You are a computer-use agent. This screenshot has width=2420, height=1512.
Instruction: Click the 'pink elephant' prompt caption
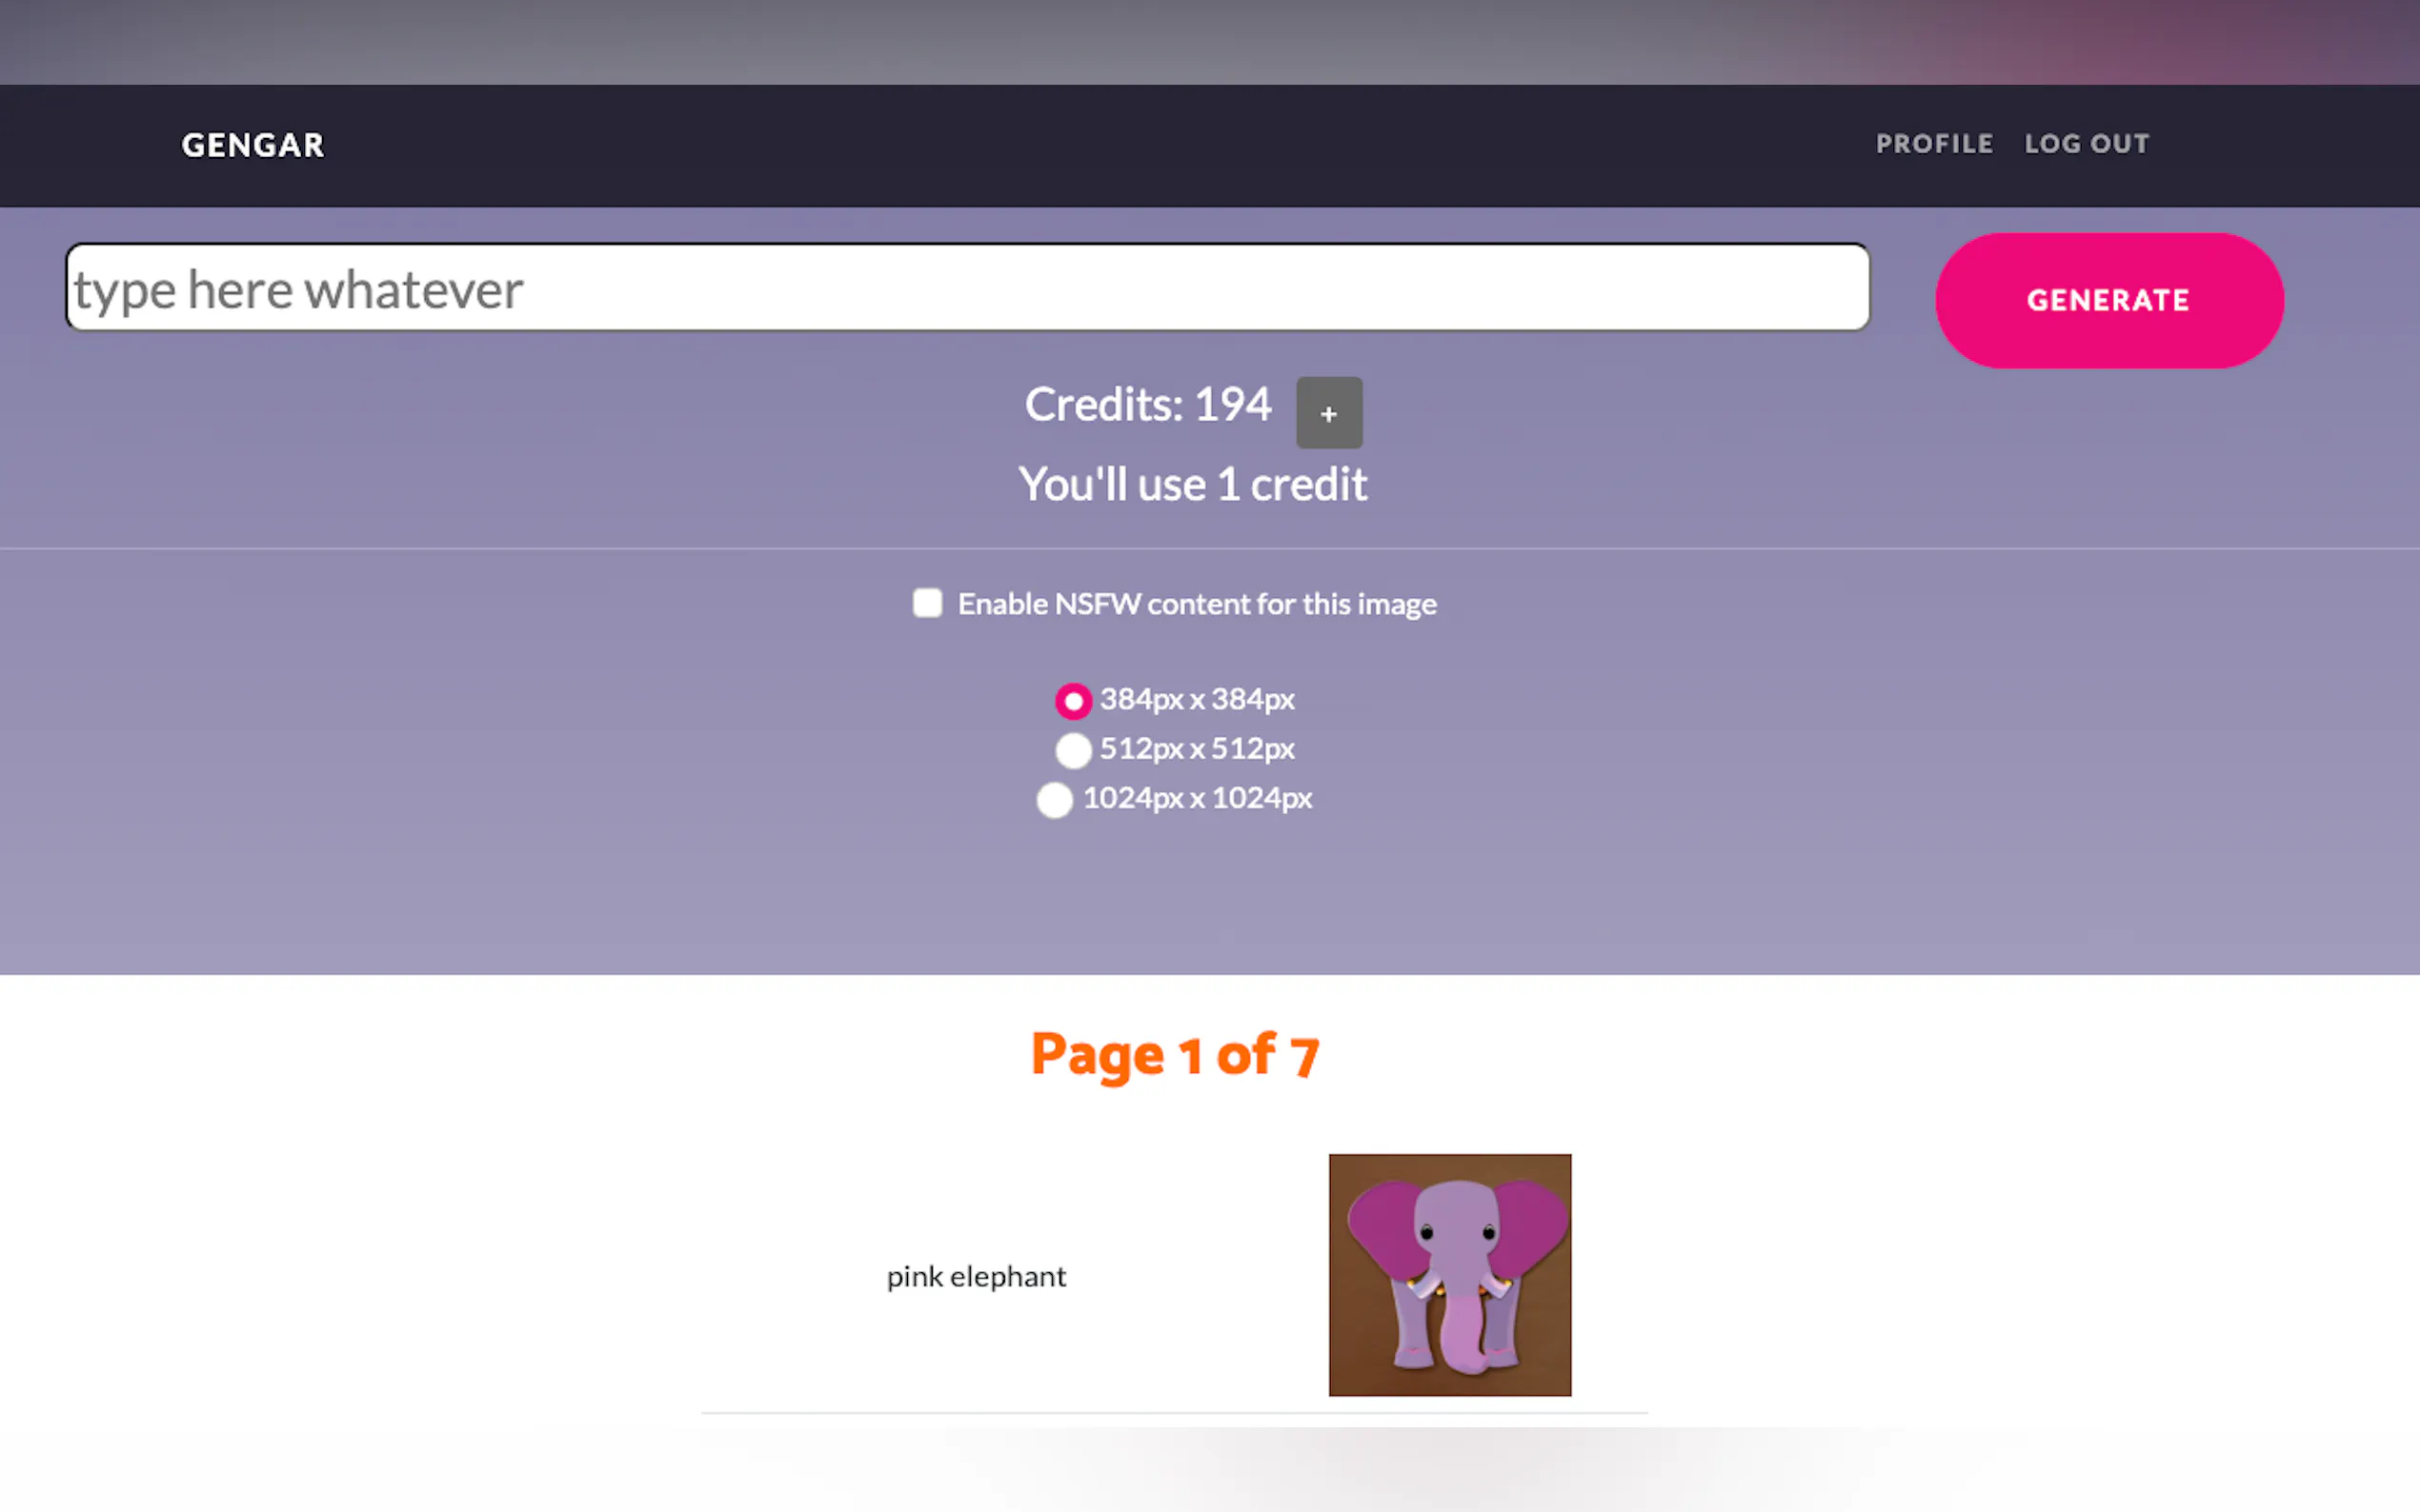[976, 1277]
